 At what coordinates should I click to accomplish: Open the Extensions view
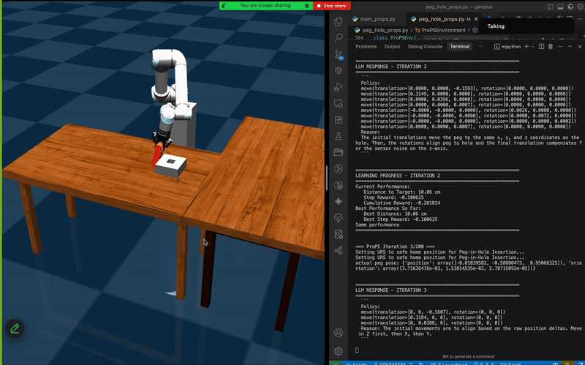pos(339,120)
